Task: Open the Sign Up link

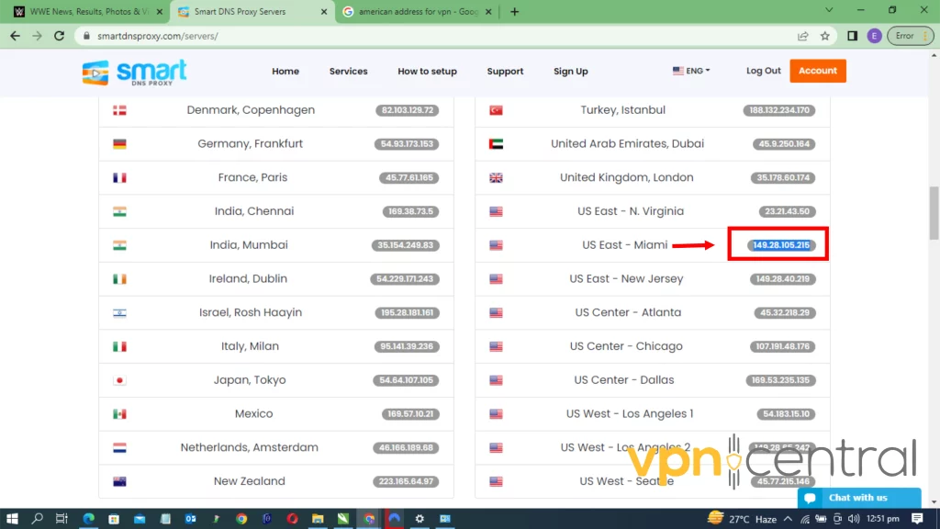Action: point(571,71)
